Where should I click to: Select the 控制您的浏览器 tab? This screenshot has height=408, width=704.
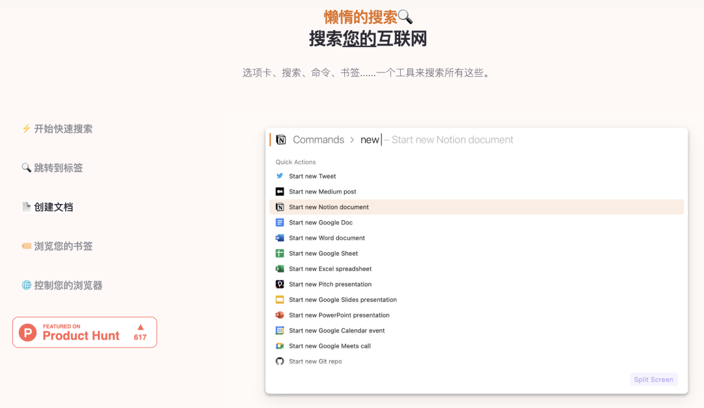62,285
